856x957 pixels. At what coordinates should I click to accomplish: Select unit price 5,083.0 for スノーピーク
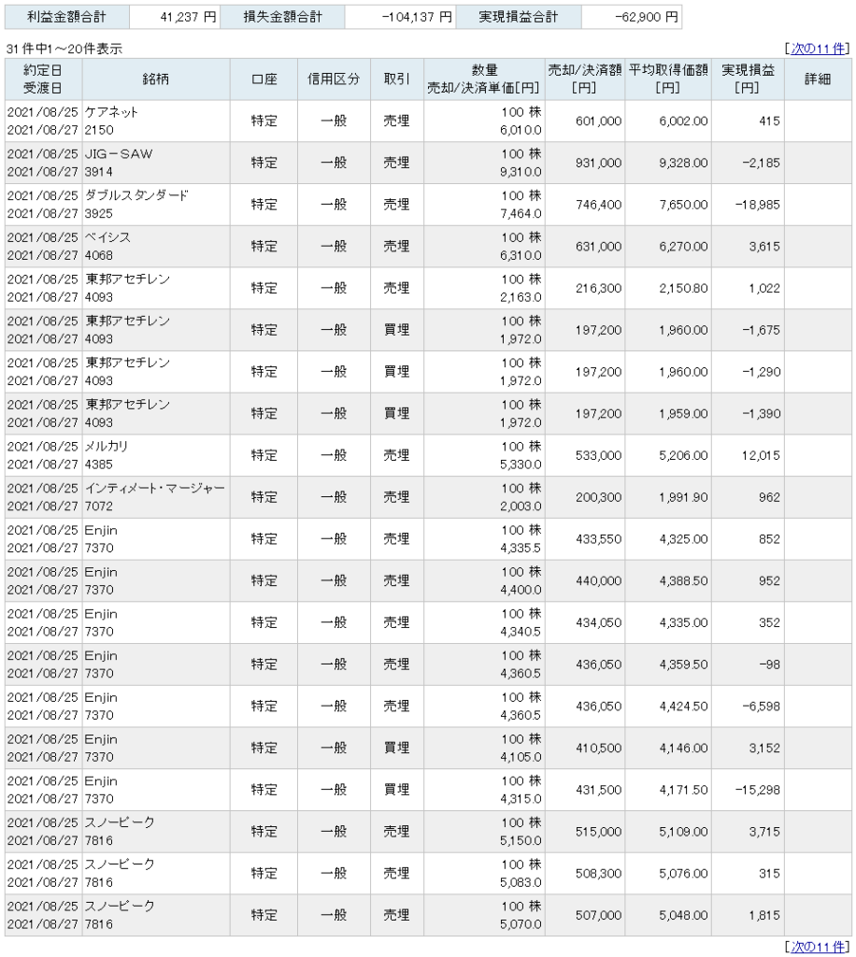click(x=521, y=882)
